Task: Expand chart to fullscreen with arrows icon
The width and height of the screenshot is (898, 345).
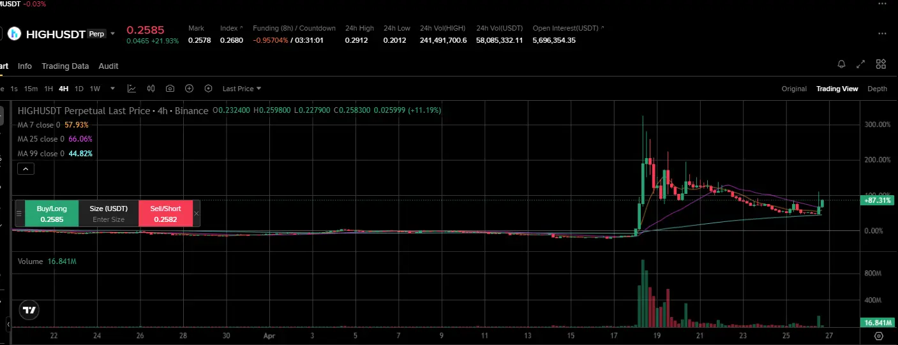Action: (861, 64)
